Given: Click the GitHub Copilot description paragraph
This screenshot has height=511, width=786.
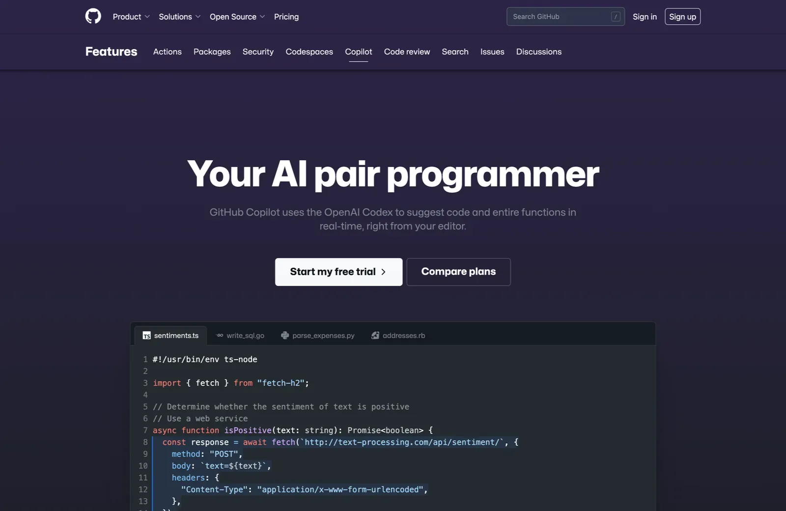Looking at the screenshot, I should [393, 219].
